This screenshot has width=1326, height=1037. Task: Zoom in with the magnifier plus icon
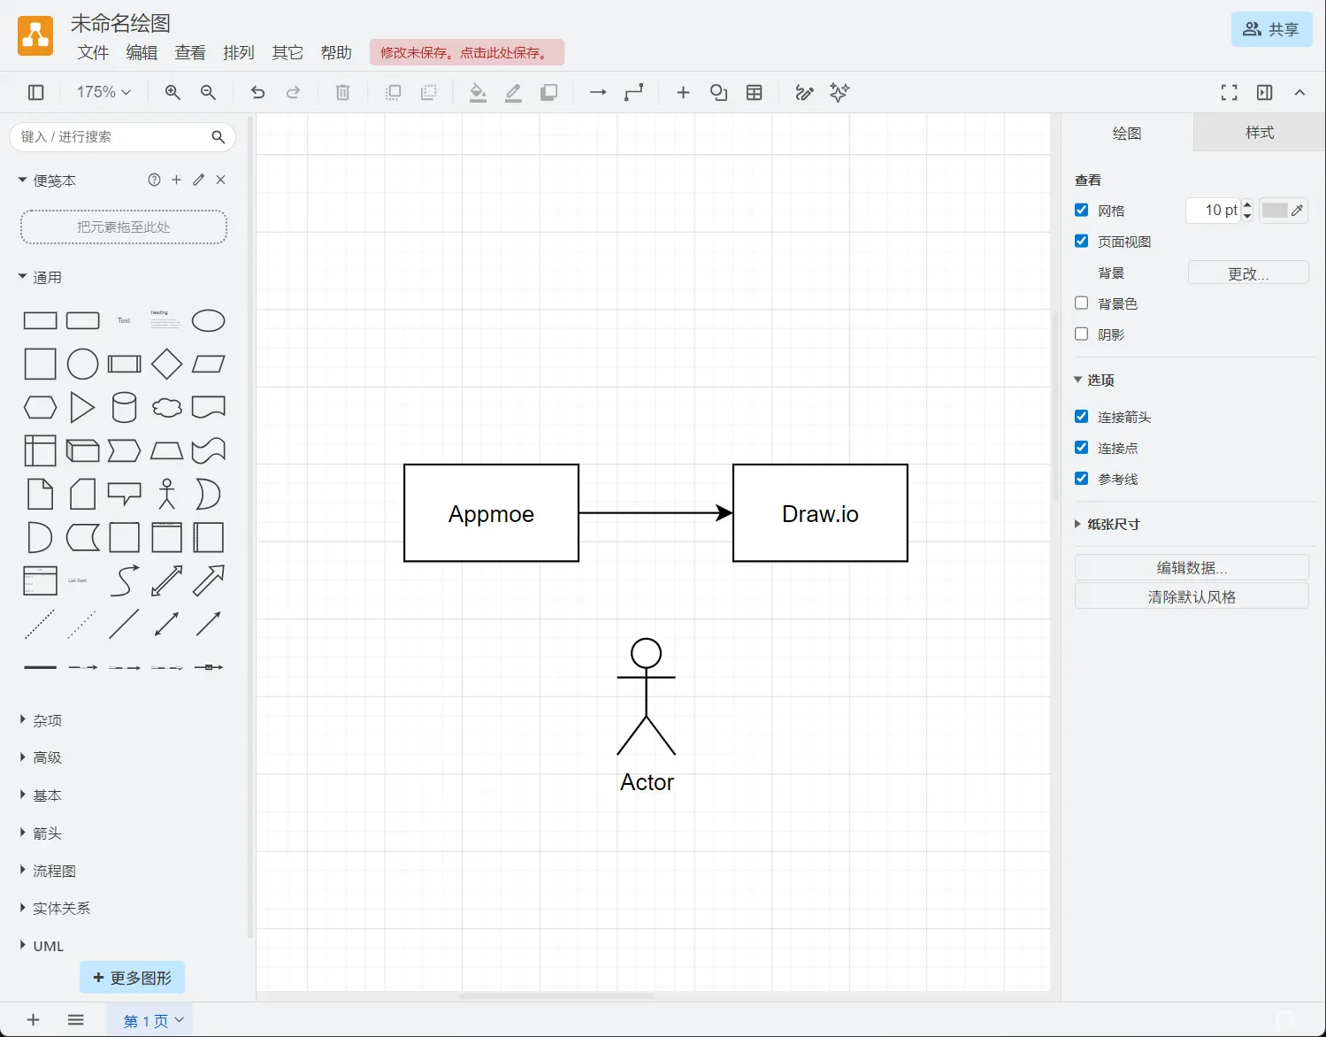172,92
